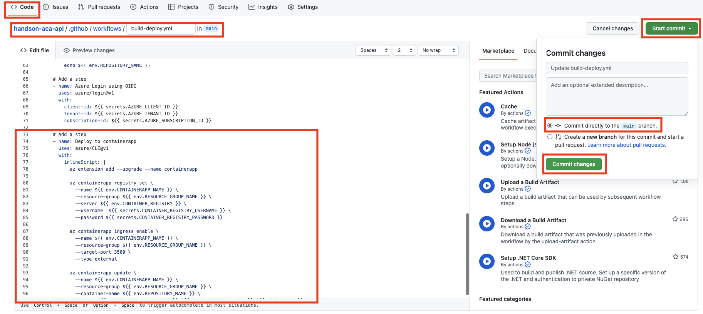This screenshot has width=703, height=314.
Task: Select the Marketplace tab
Action: [498, 51]
